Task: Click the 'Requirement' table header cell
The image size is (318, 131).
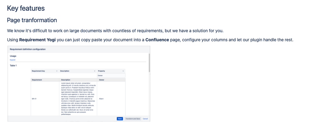Action: 45,80
